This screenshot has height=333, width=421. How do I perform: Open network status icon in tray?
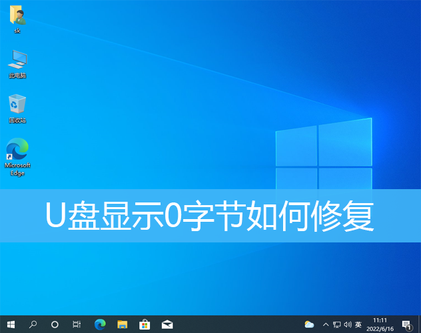click(x=336, y=324)
